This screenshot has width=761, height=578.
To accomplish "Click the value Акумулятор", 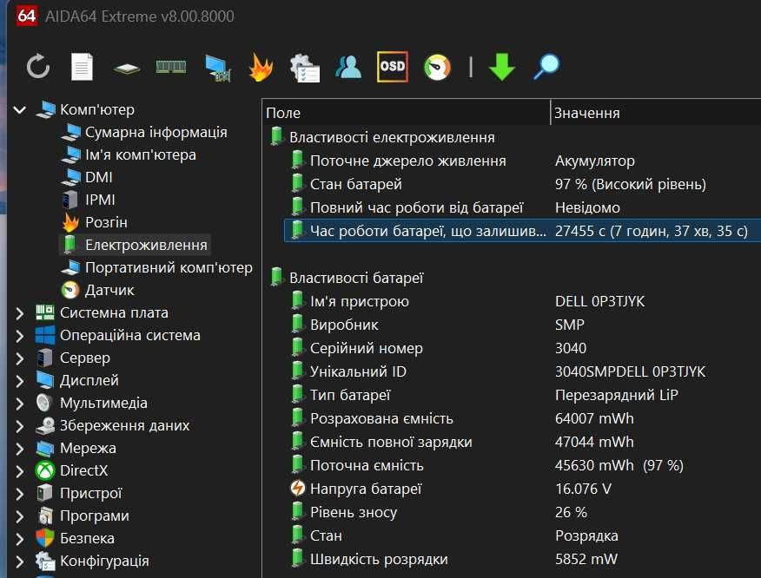I will 594,161.
